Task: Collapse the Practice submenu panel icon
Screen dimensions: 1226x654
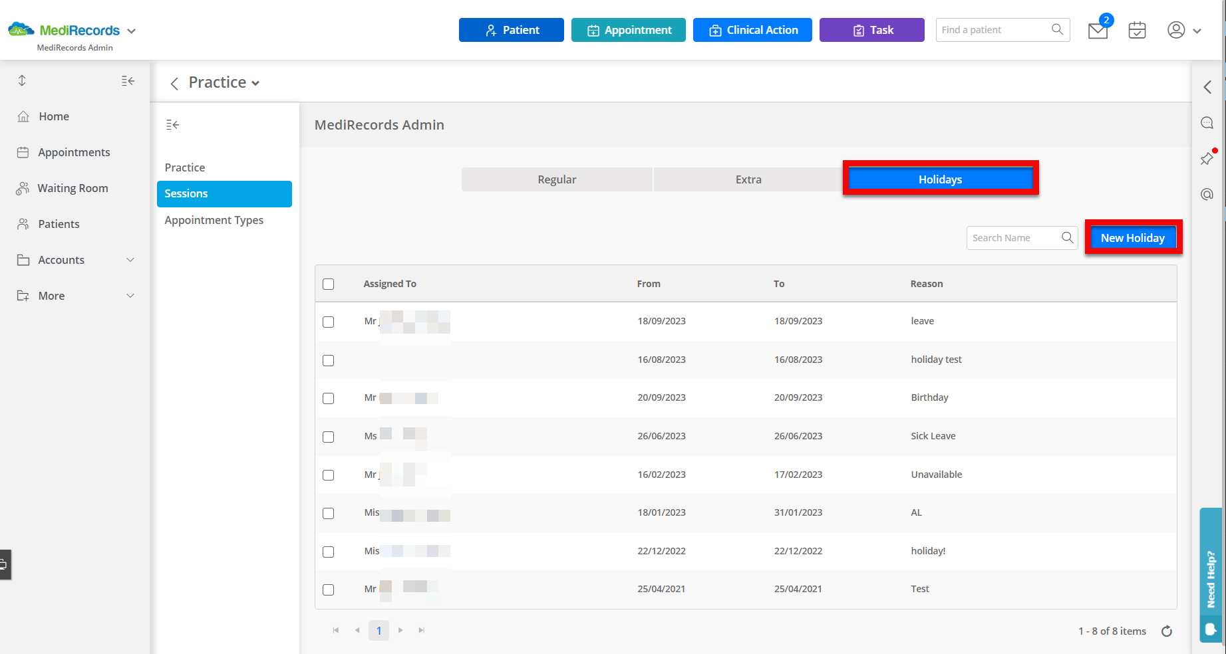Action: 173,124
